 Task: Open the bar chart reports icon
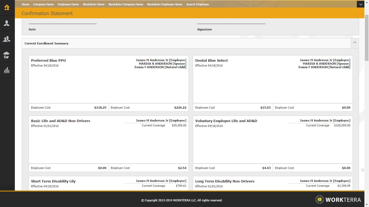(x=7, y=70)
